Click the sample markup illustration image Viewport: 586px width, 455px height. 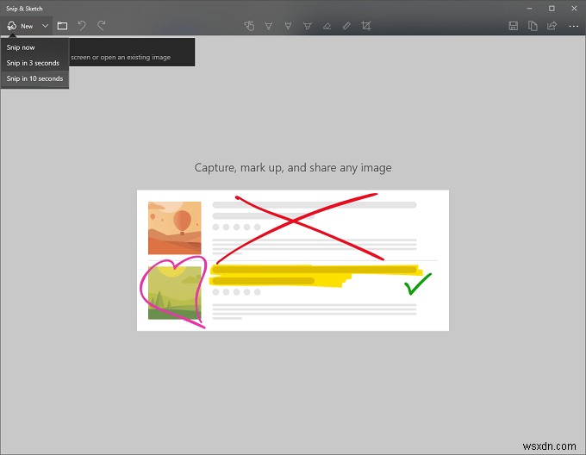[293, 260]
